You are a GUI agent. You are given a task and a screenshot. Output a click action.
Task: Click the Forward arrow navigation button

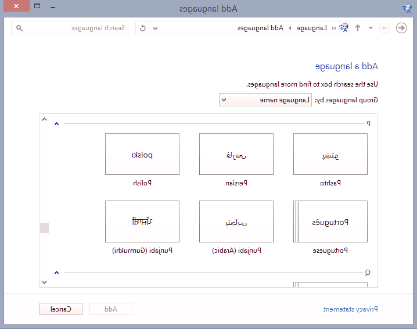click(x=384, y=28)
